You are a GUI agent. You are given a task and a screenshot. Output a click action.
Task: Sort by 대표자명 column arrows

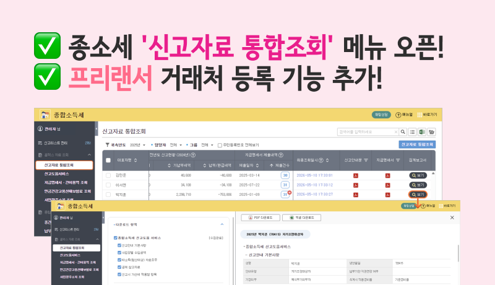tap(136, 160)
